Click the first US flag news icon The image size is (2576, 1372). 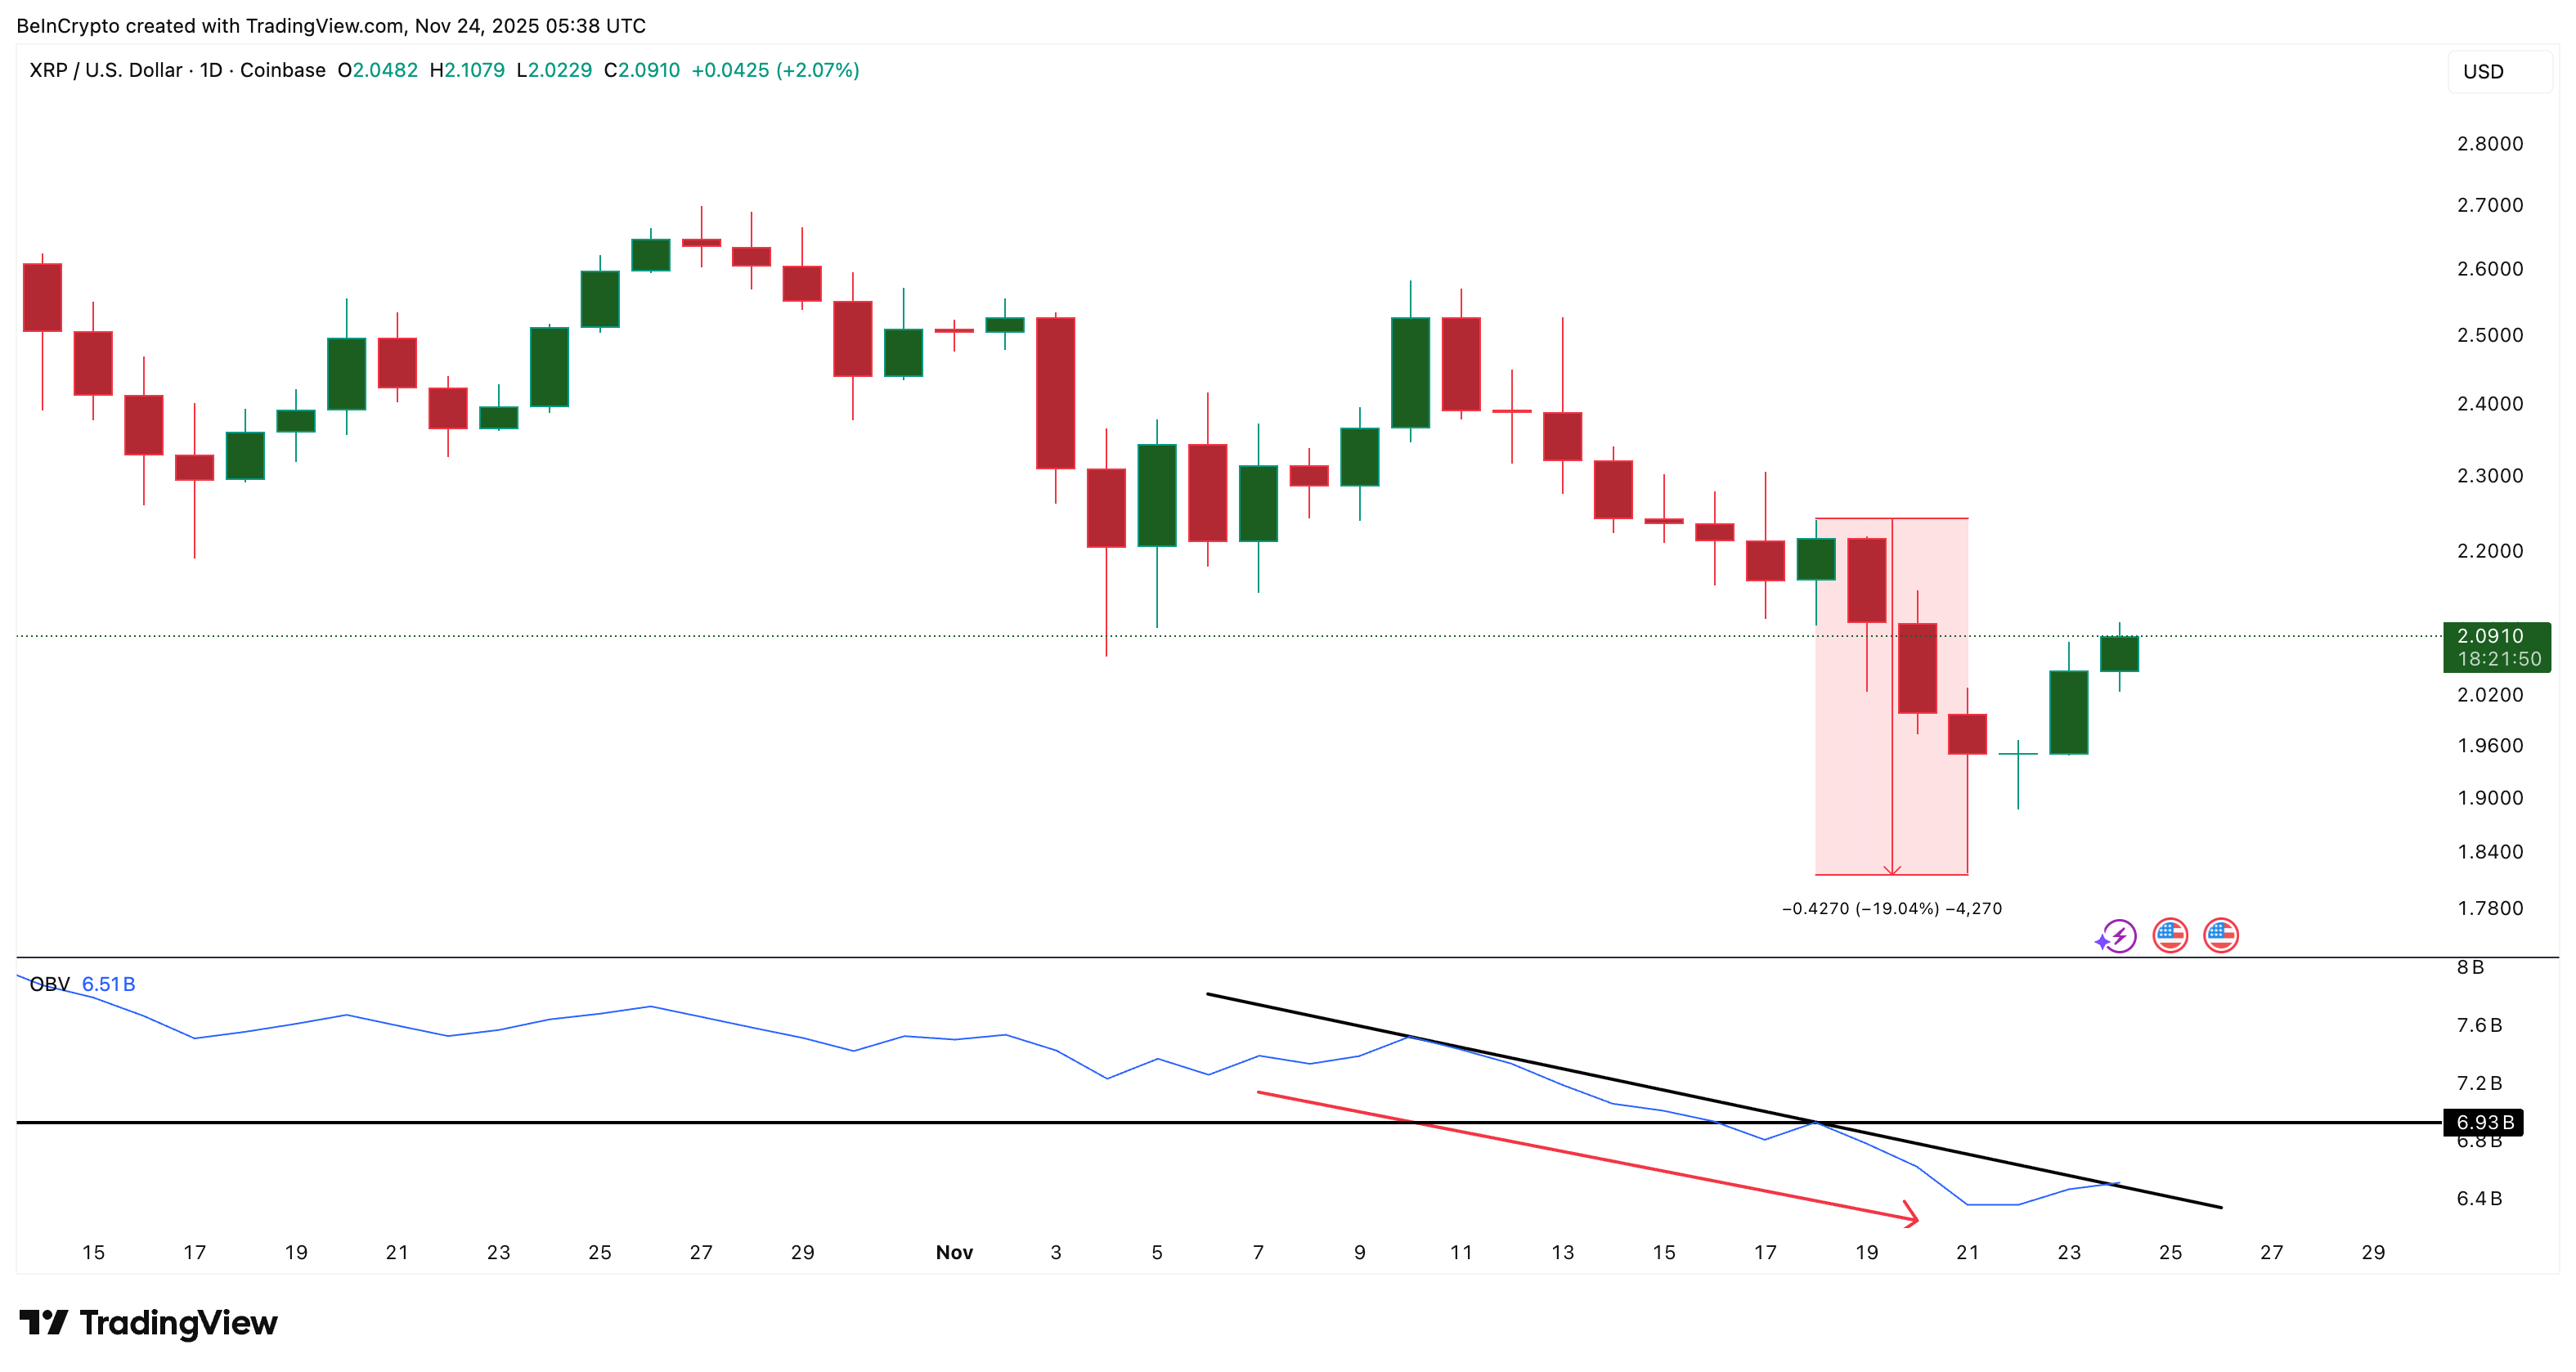[2170, 935]
